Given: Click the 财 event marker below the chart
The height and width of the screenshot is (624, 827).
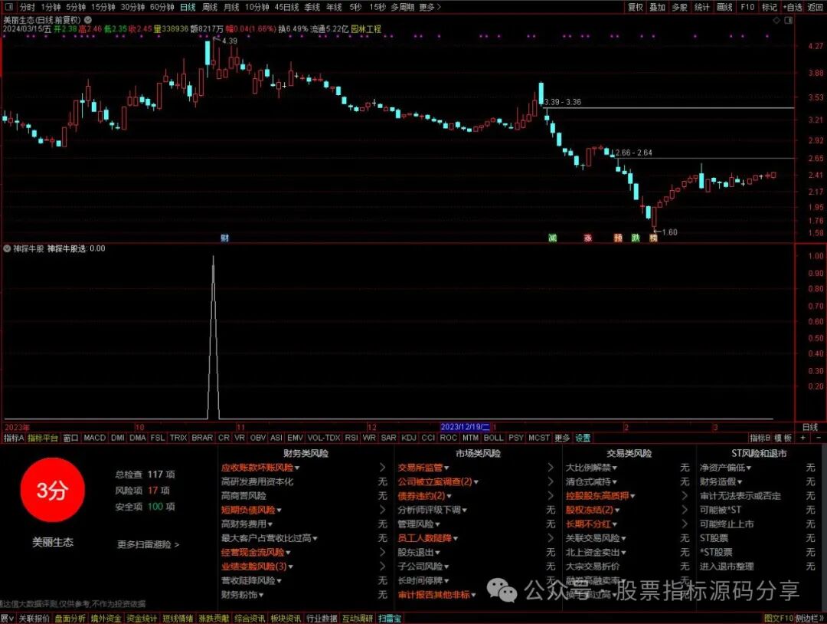Looking at the screenshot, I should (224, 238).
